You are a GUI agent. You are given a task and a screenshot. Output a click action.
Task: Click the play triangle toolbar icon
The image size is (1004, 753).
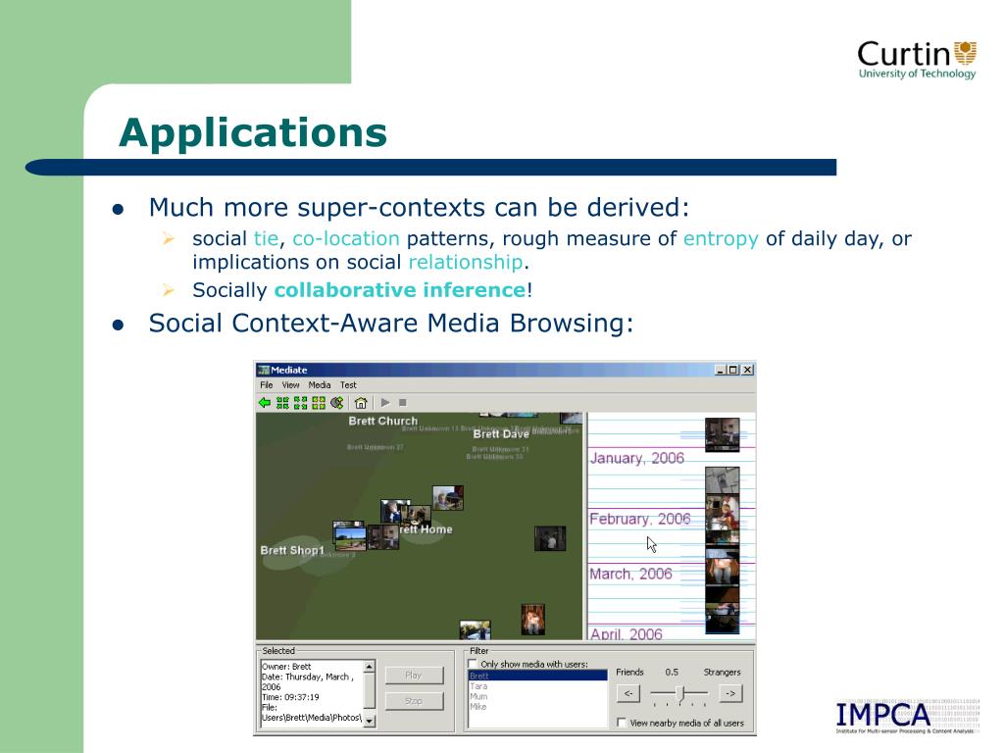[385, 403]
